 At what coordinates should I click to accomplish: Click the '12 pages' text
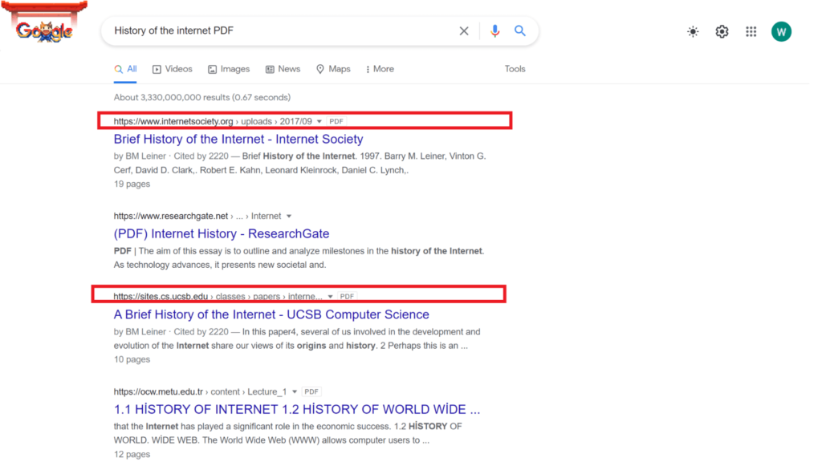tap(132, 455)
